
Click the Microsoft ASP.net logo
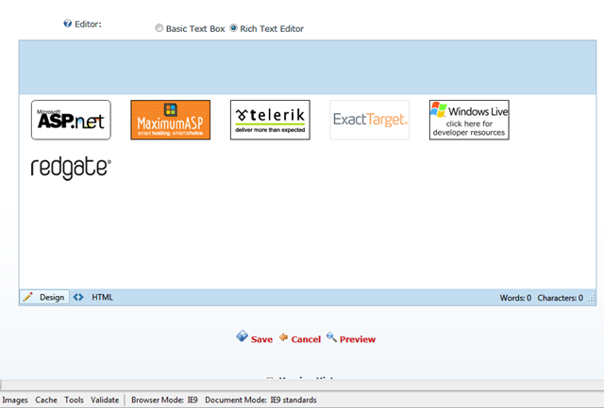71,120
